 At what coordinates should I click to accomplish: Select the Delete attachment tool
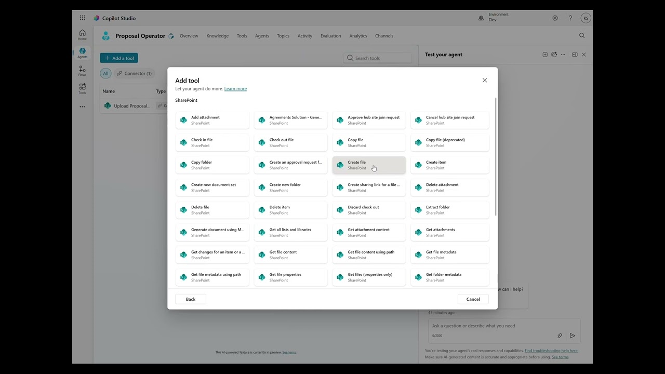pyautogui.click(x=450, y=187)
